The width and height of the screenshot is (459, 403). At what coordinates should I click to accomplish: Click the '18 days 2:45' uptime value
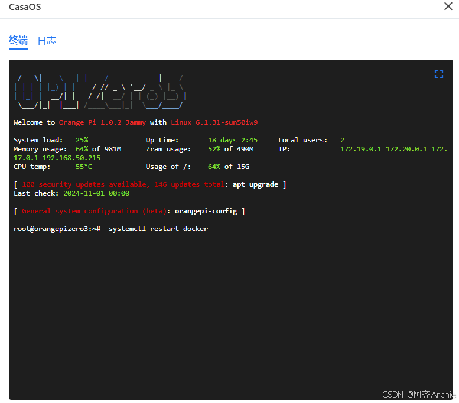(x=233, y=140)
